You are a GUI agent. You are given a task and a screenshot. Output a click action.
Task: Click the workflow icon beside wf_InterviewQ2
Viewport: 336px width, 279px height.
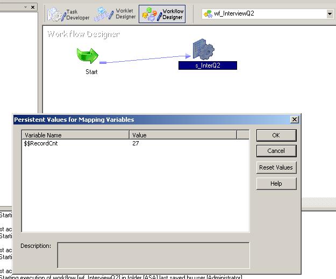(x=208, y=14)
